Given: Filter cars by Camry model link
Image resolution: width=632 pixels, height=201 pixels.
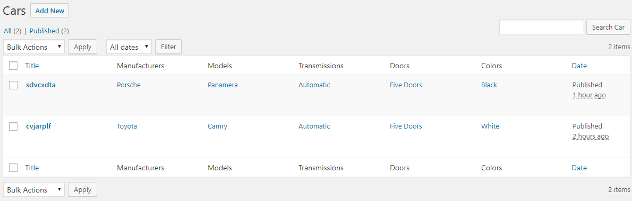Looking at the screenshot, I should coord(217,126).
